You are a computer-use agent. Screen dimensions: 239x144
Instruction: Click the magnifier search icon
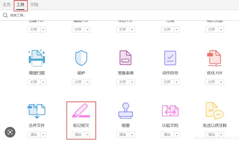(x=5, y=15)
